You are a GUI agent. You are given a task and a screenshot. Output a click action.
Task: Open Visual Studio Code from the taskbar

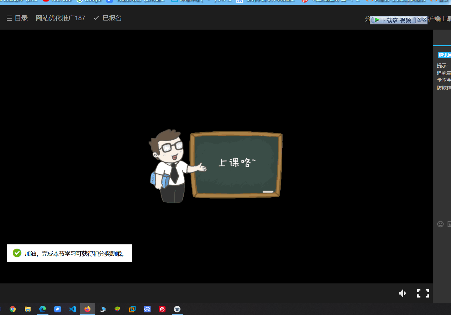tap(73, 309)
